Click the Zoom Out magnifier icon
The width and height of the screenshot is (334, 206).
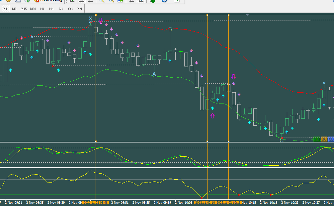pyautogui.click(x=111, y=1)
